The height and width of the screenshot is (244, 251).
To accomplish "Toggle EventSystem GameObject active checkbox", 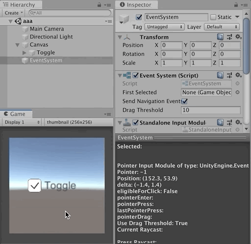I will tap(139, 17).
